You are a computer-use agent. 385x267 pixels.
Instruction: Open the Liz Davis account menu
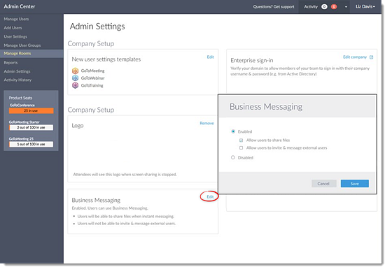tap(365, 6)
